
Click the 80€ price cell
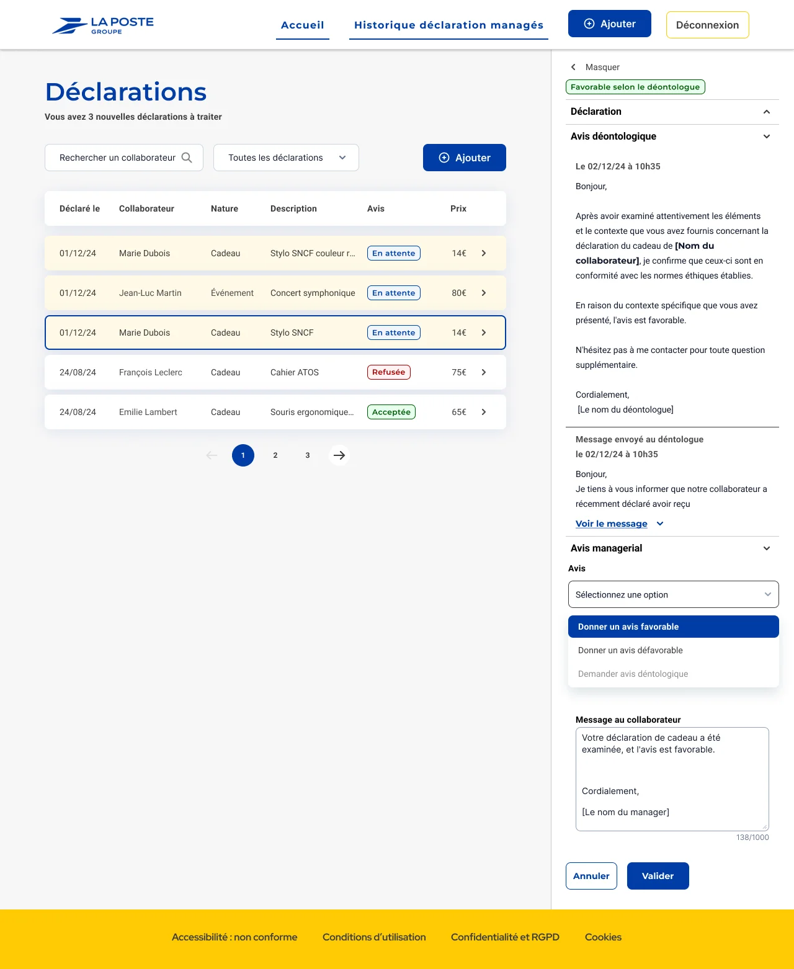click(459, 293)
